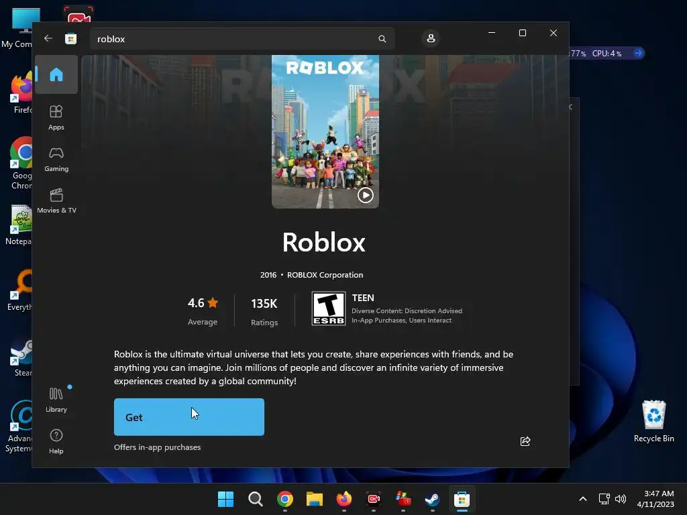The width and height of the screenshot is (687, 515).
Task: Select the Firefox desktop shortcut
Action: pyautogui.click(x=22, y=93)
